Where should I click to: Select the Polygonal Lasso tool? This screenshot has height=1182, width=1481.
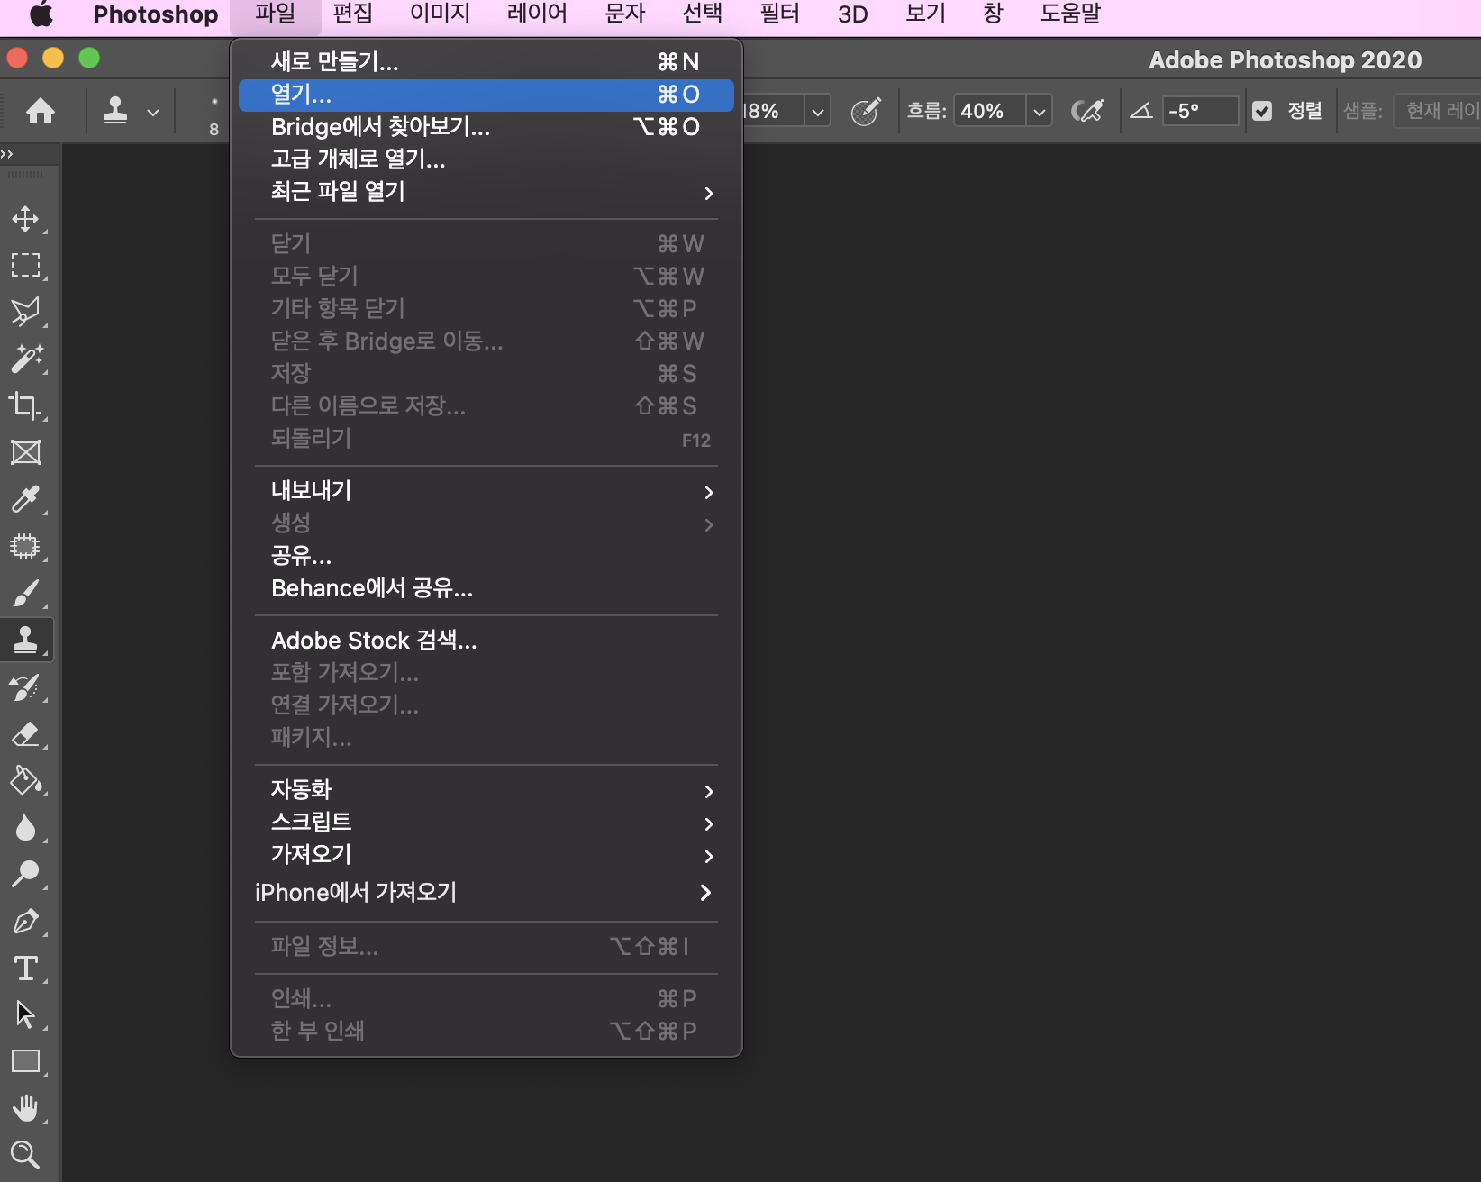pos(25,312)
